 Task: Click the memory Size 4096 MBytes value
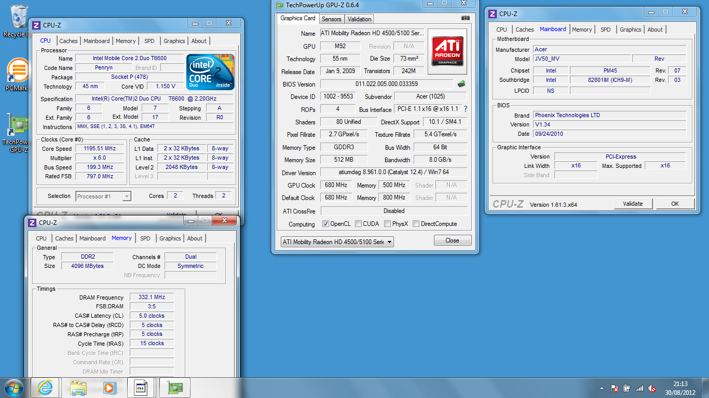(x=88, y=266)
